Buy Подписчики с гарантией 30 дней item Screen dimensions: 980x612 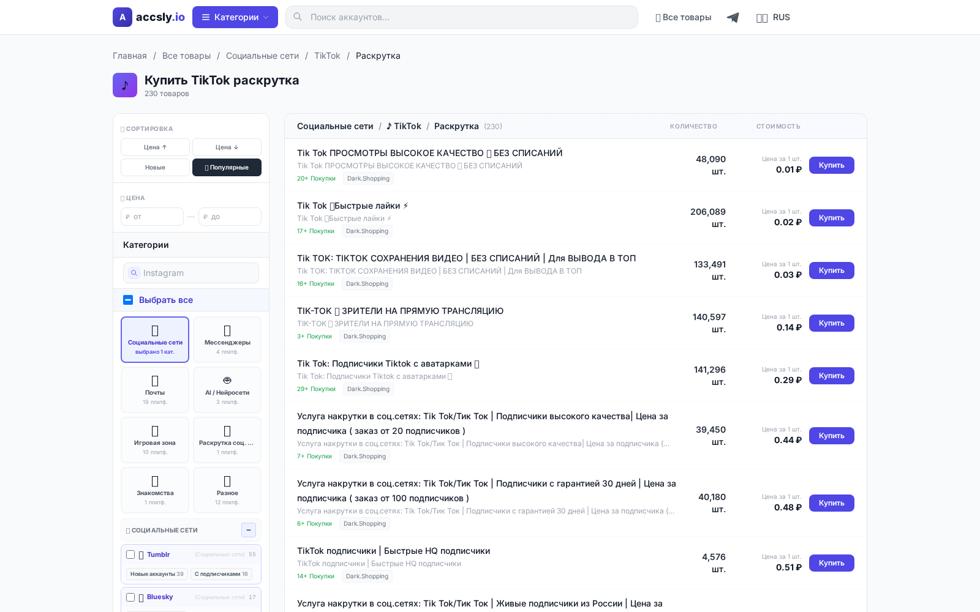832,503
